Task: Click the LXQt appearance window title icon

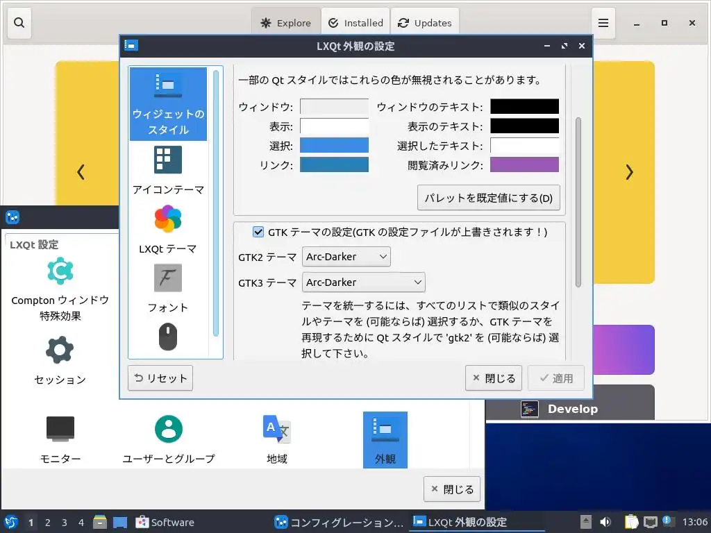Action: click(131, 46)
